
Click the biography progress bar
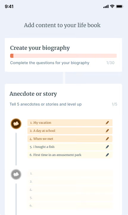63,56
